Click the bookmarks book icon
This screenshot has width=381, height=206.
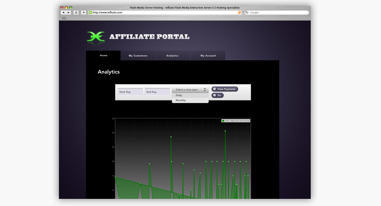64,18
